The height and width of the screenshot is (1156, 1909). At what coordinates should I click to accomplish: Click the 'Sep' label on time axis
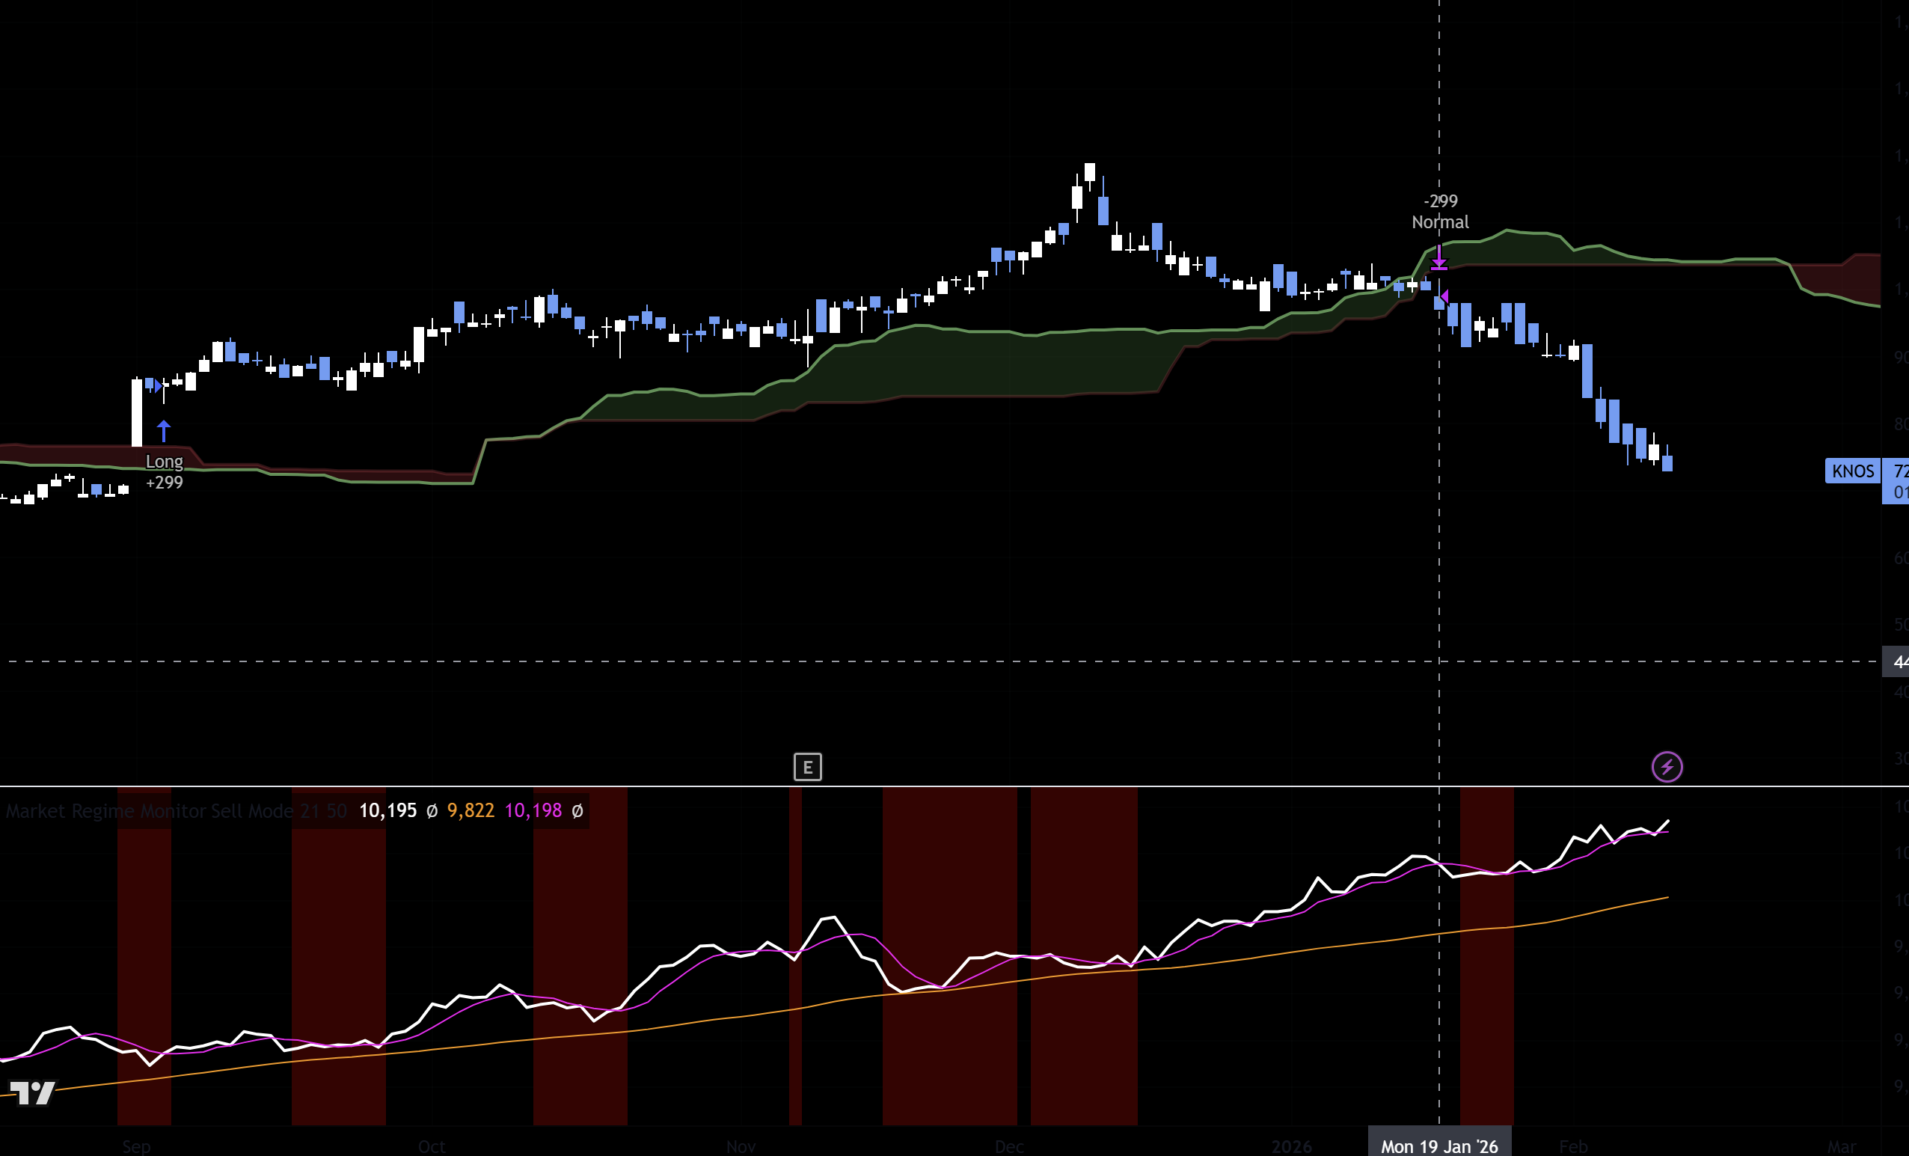(136, 1147)
